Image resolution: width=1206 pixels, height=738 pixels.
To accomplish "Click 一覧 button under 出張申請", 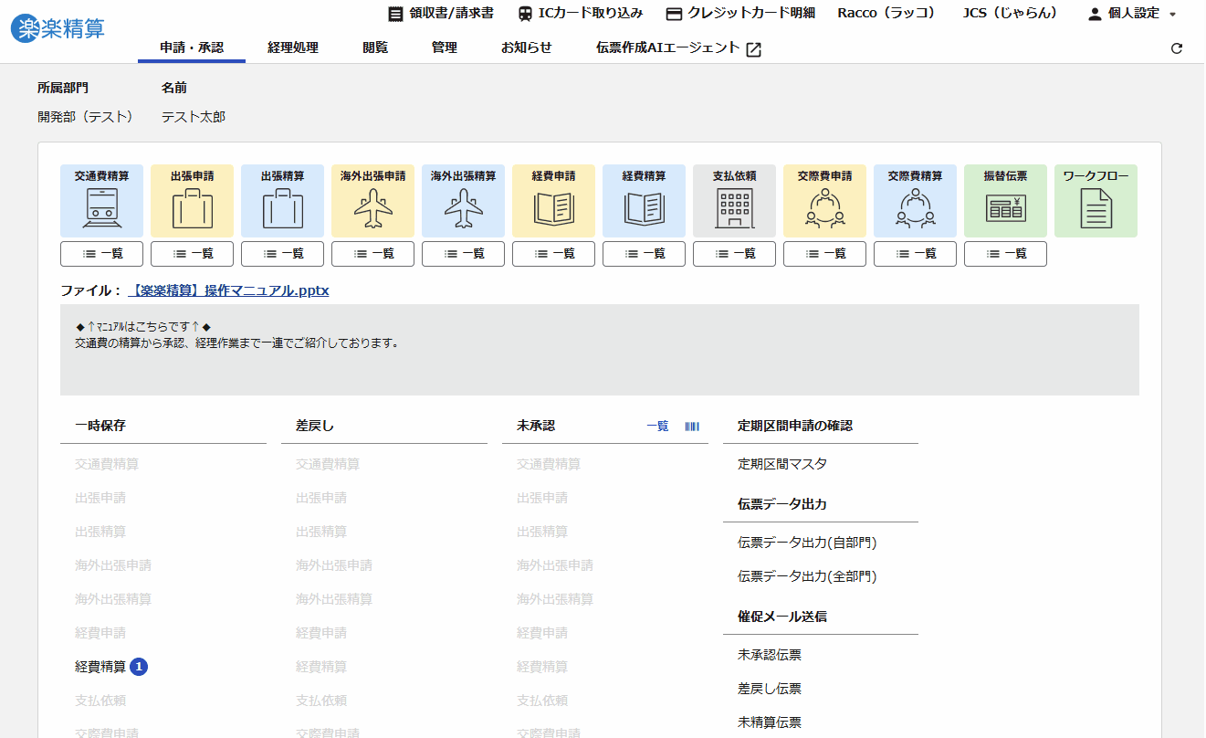I will tap(192, 254).
